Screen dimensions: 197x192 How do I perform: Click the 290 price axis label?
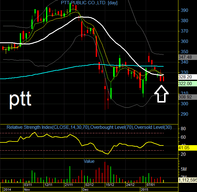[x=184, y=114]
